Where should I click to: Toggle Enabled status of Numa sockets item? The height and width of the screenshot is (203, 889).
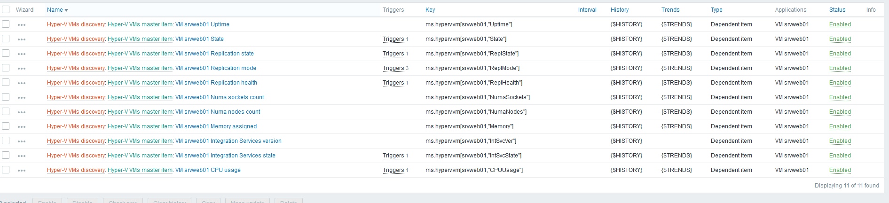click(840, 97)
